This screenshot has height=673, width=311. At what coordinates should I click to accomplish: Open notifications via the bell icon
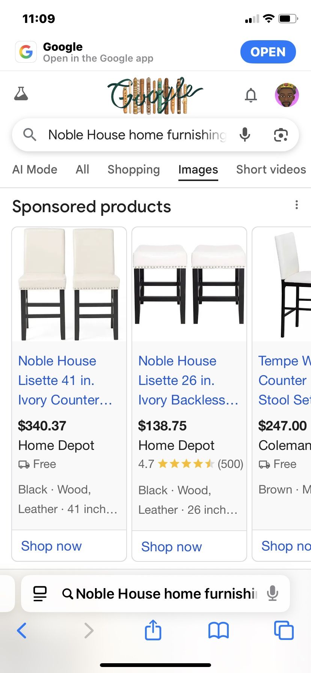point(251,95)
